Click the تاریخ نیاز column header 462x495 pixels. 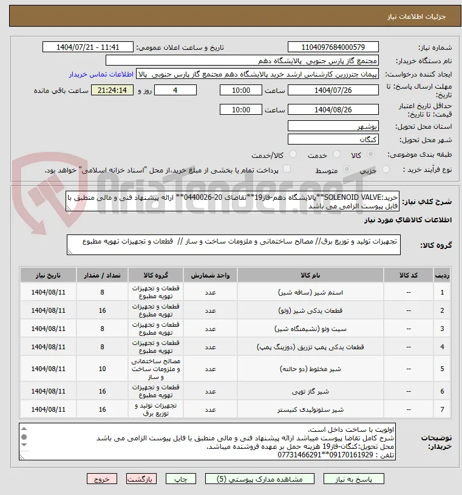click(48, 275)
